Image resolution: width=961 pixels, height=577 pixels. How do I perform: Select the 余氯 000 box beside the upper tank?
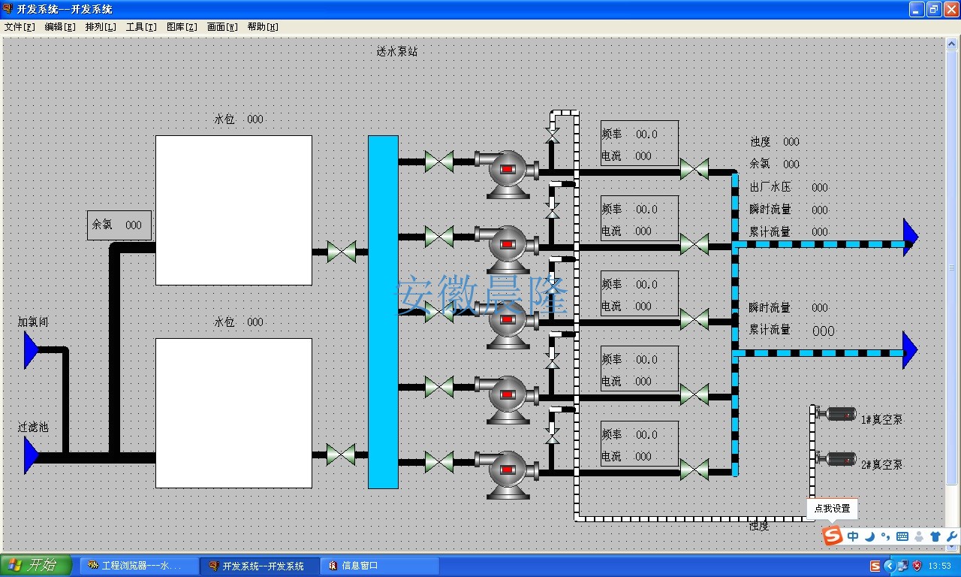point(119,225)
